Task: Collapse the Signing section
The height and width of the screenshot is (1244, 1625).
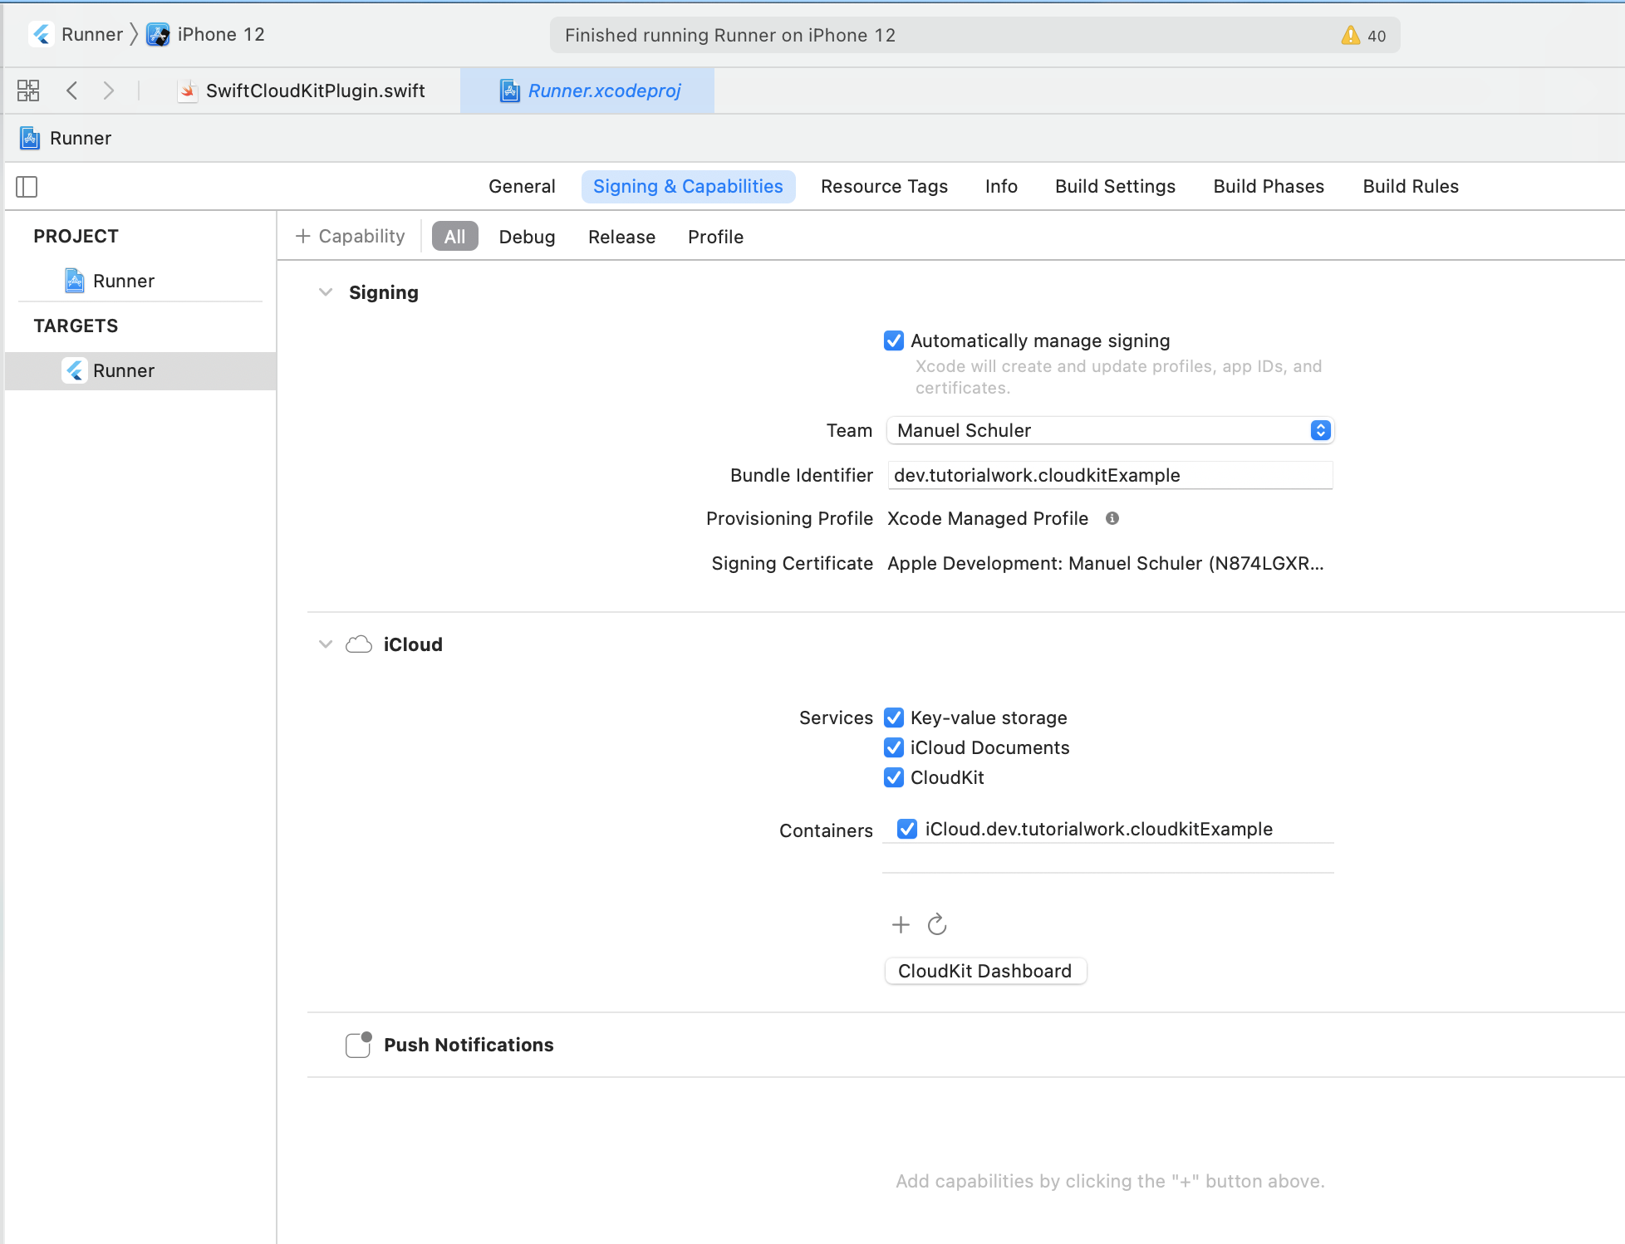Action: 326,292
